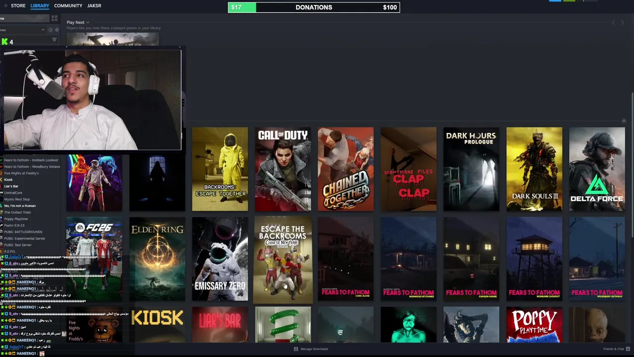Click the collapse shelf double-chevron icon
The width and height of the screenshot is (634, 357).
click(624, 121)
